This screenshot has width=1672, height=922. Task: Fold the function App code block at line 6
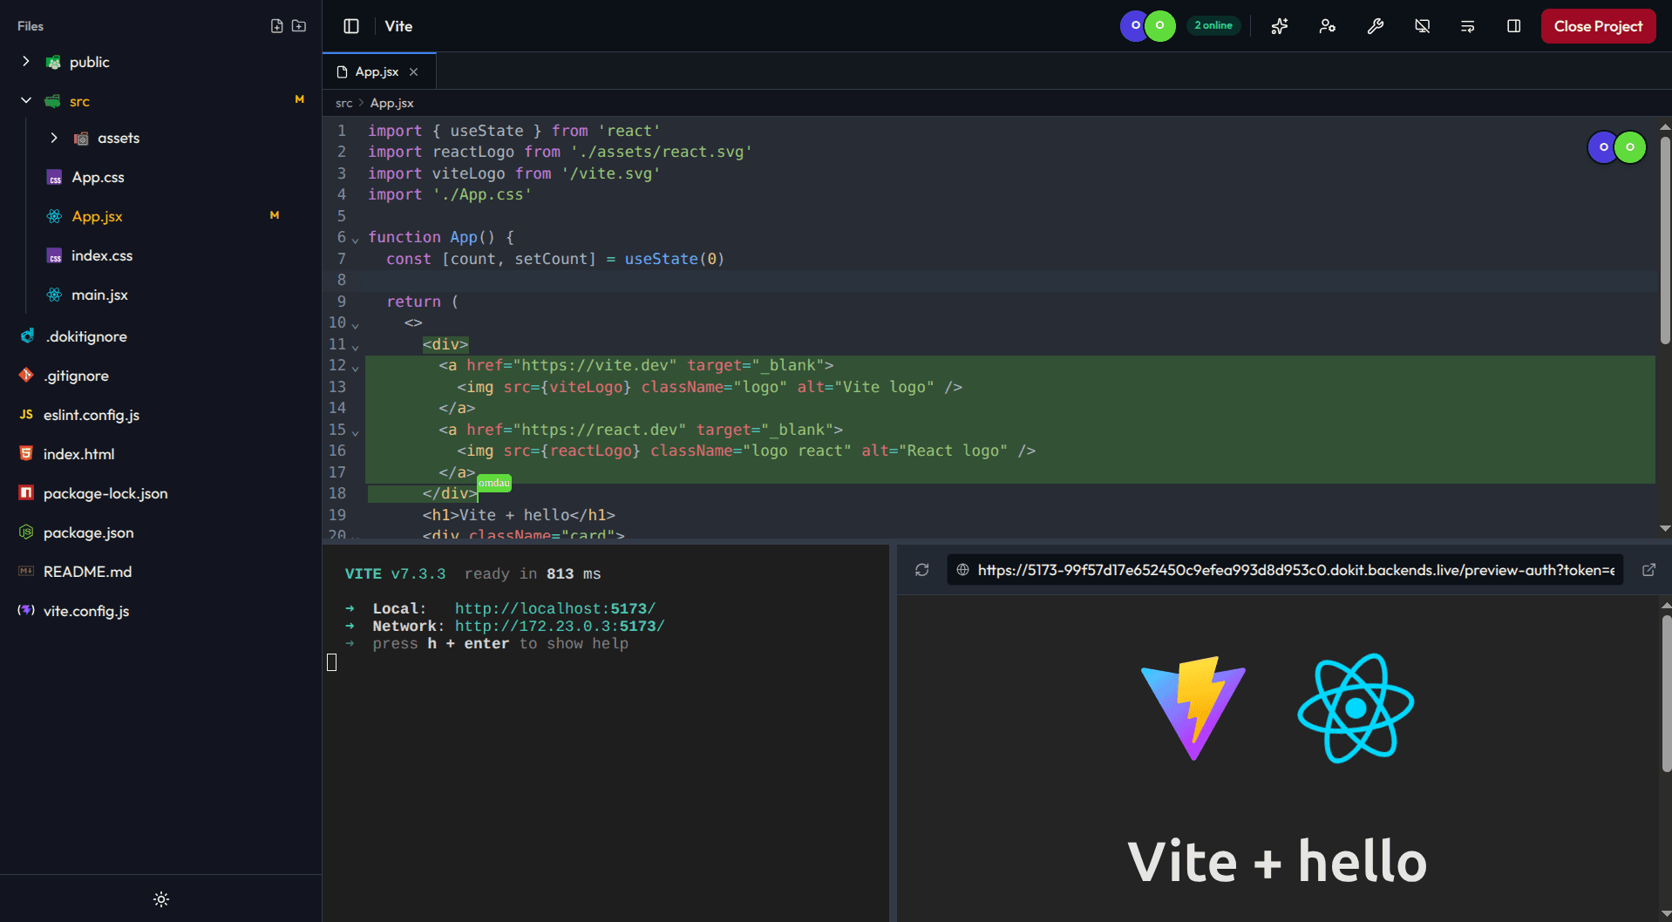coord(356,239)
